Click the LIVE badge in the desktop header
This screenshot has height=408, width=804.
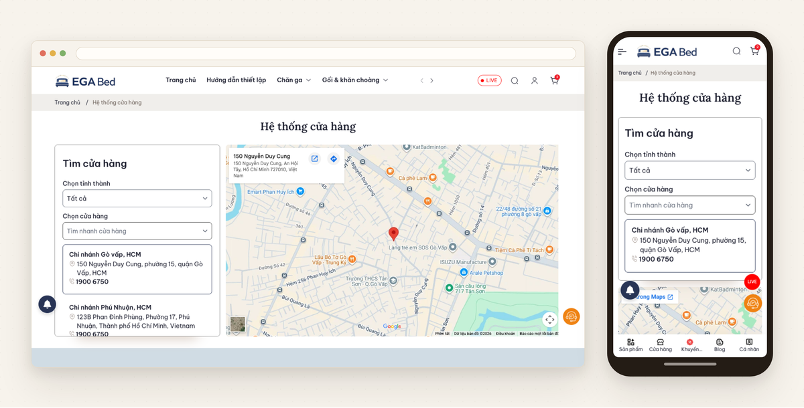489,80
